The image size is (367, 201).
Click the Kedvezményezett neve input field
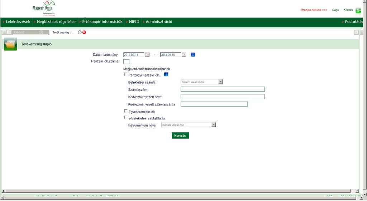click(223, 97)
